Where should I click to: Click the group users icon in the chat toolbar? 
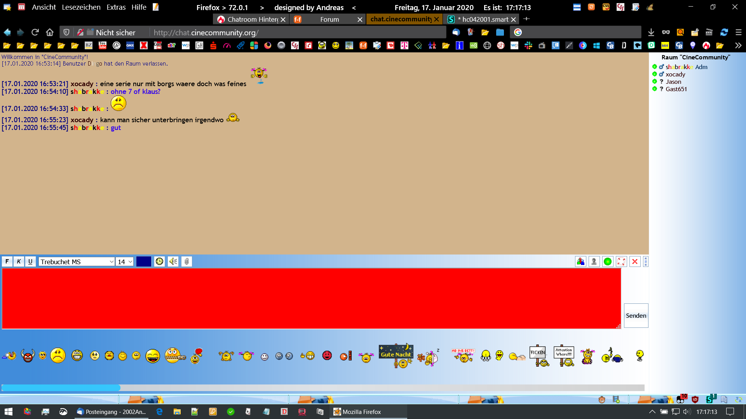pyautogui.click(x=580, y=261)
